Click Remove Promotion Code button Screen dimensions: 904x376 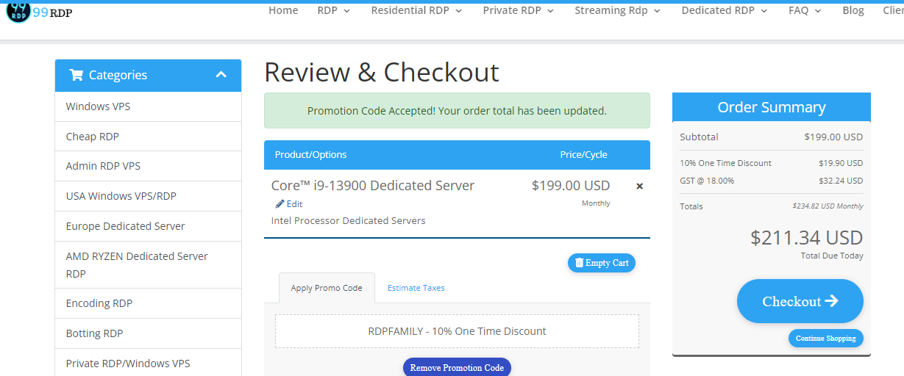(x=457, y=367)
